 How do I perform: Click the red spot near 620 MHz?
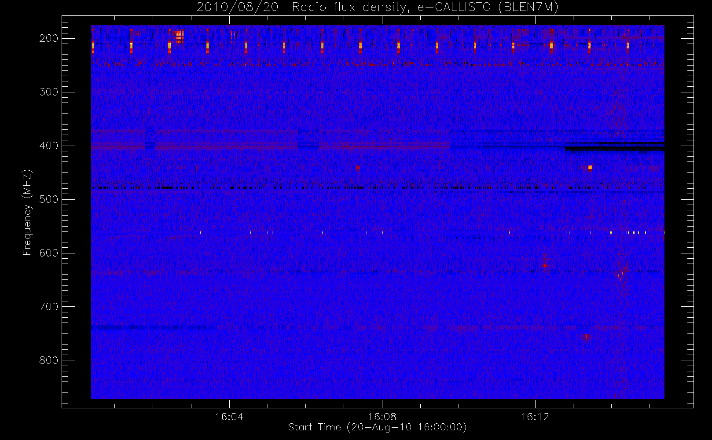(545, 266)
